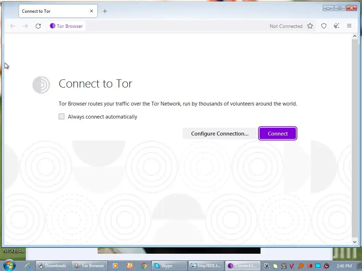Click the red flag tray icon
This screenshot has height=271, width=362.
(310, 266)
